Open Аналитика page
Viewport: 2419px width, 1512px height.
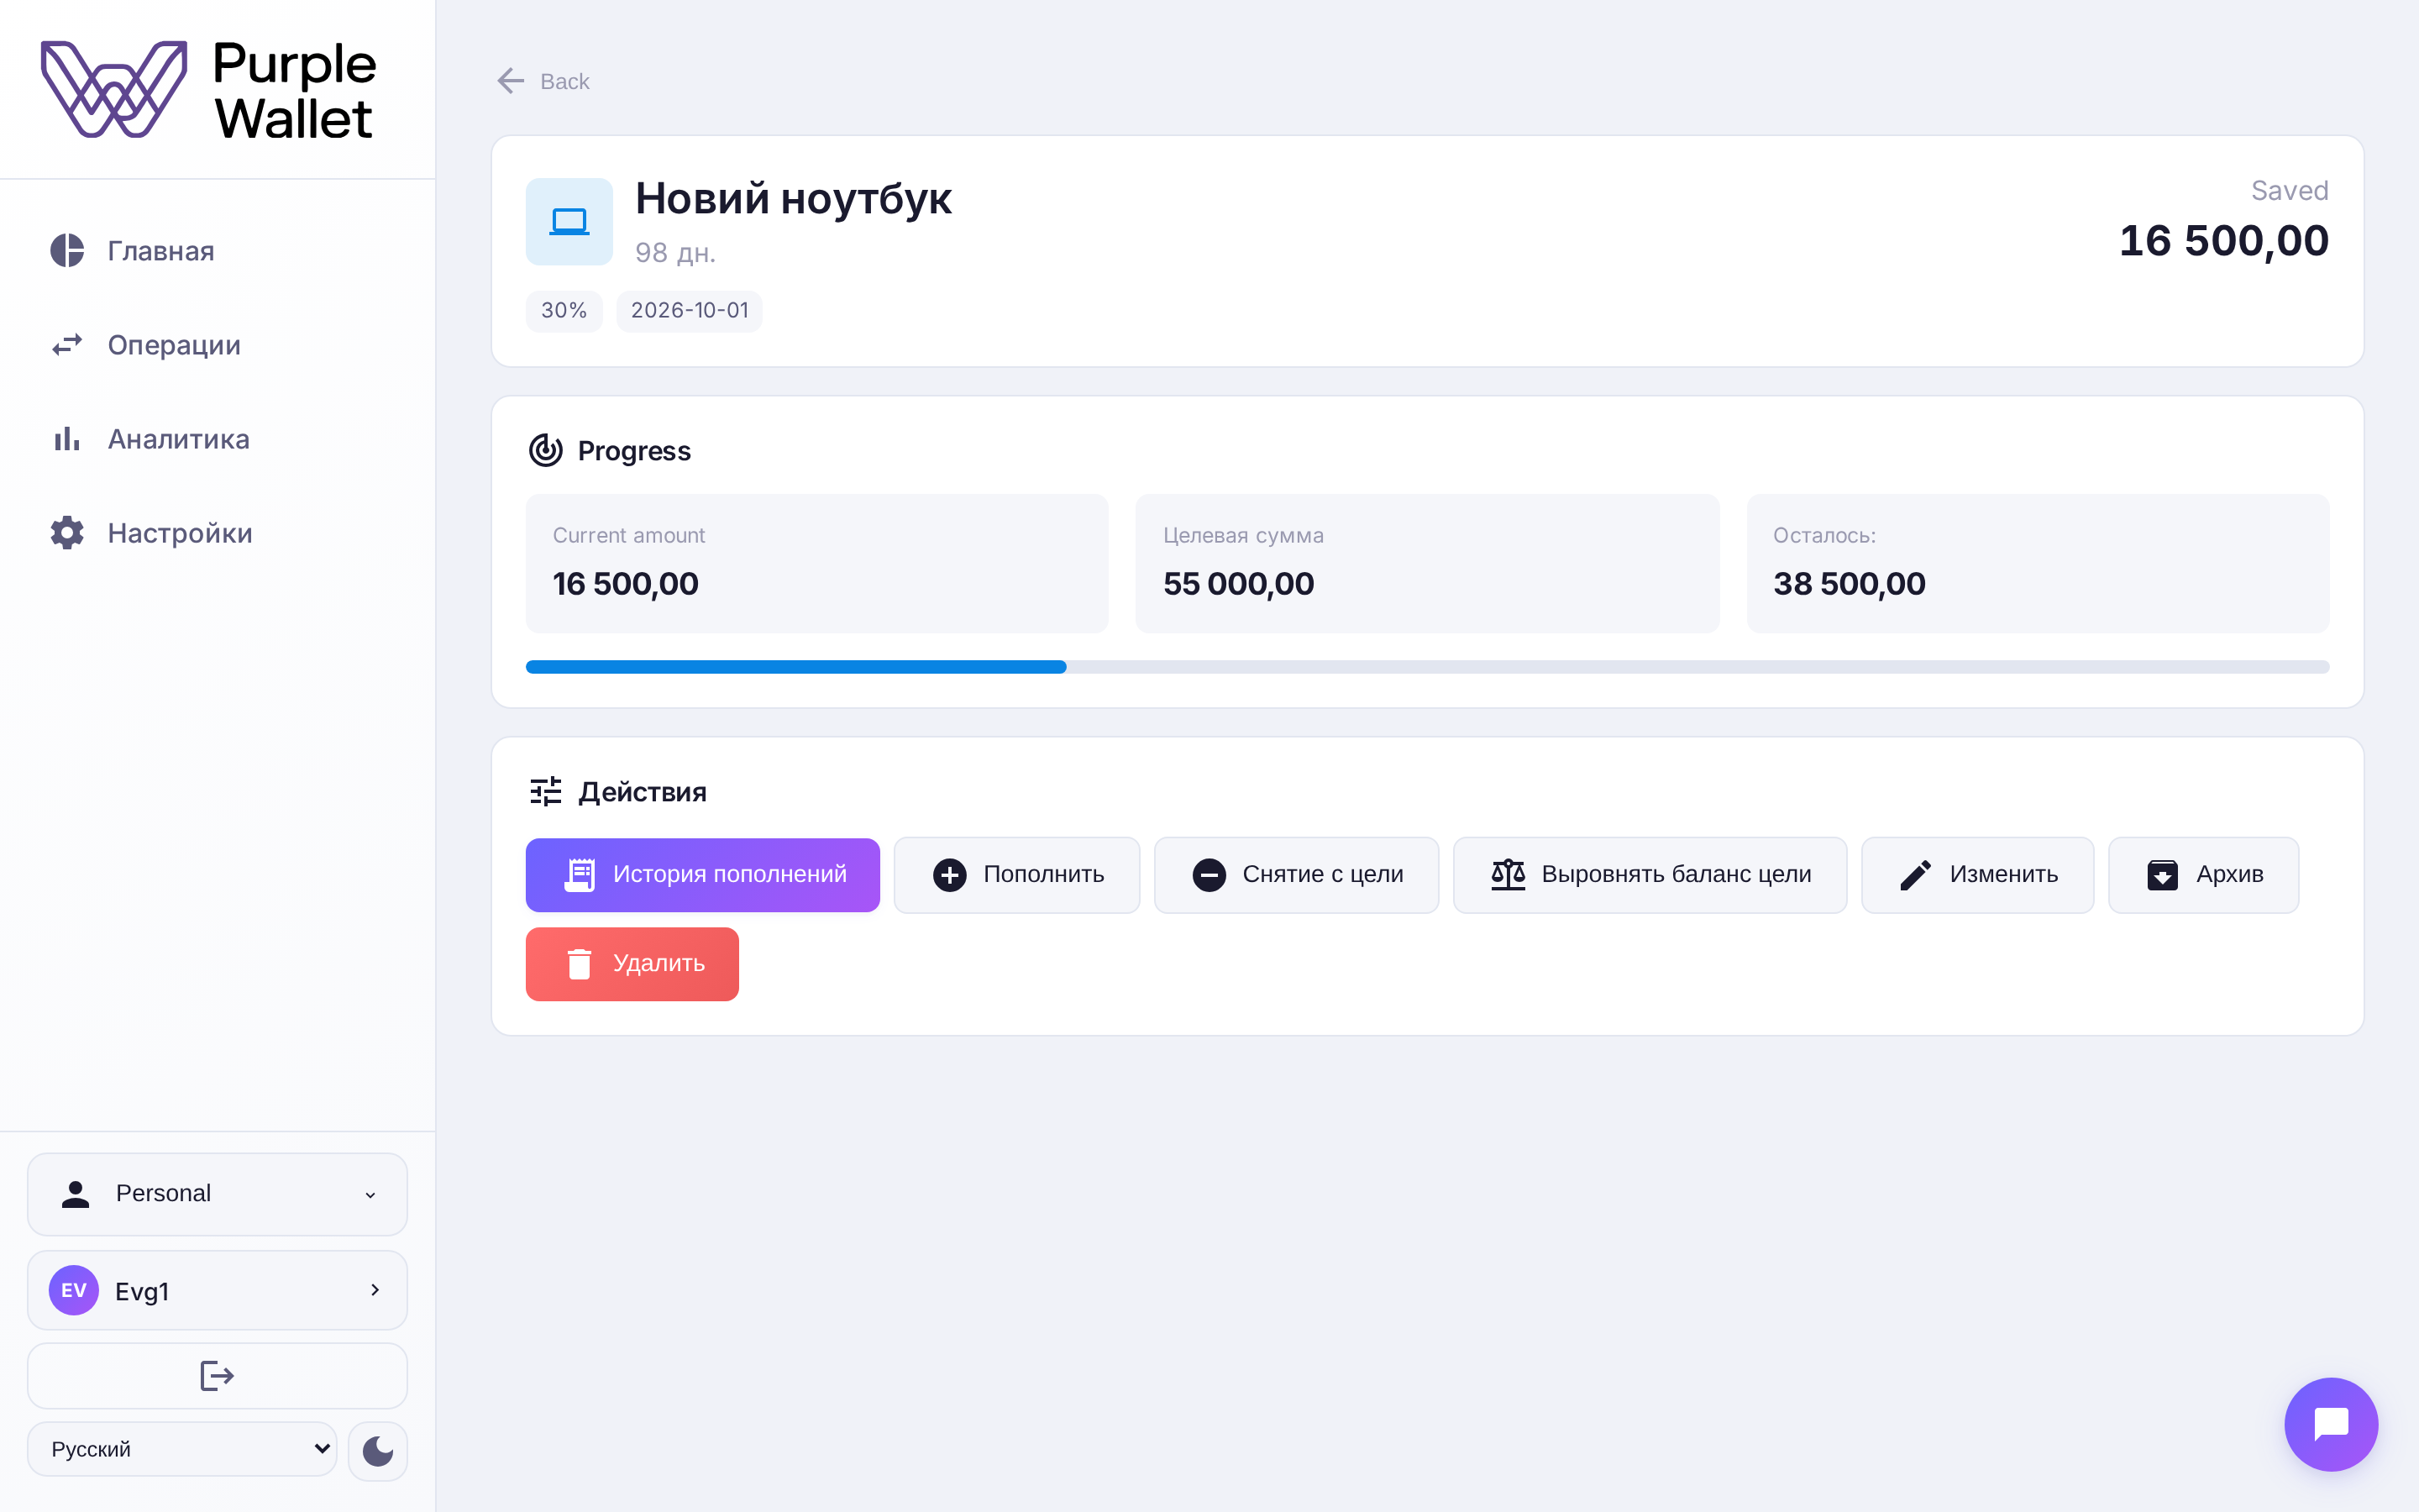click(178, 439)
